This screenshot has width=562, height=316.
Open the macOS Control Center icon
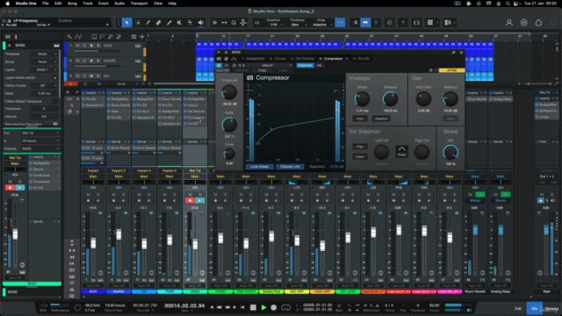pos(515,4)
